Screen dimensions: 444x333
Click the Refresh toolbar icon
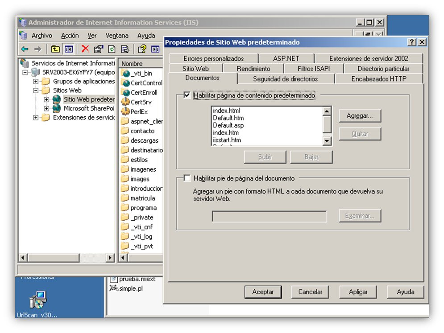112,49
